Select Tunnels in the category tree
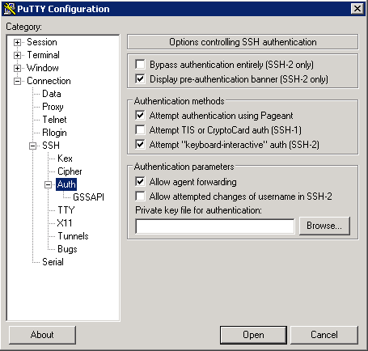 [73, 236]
